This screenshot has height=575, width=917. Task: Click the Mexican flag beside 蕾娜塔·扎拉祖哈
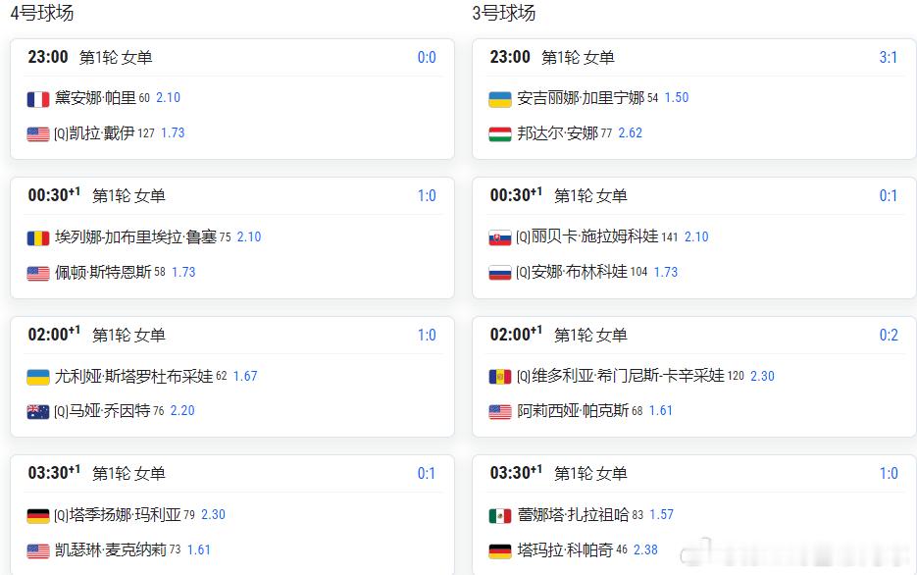(500, 516)
